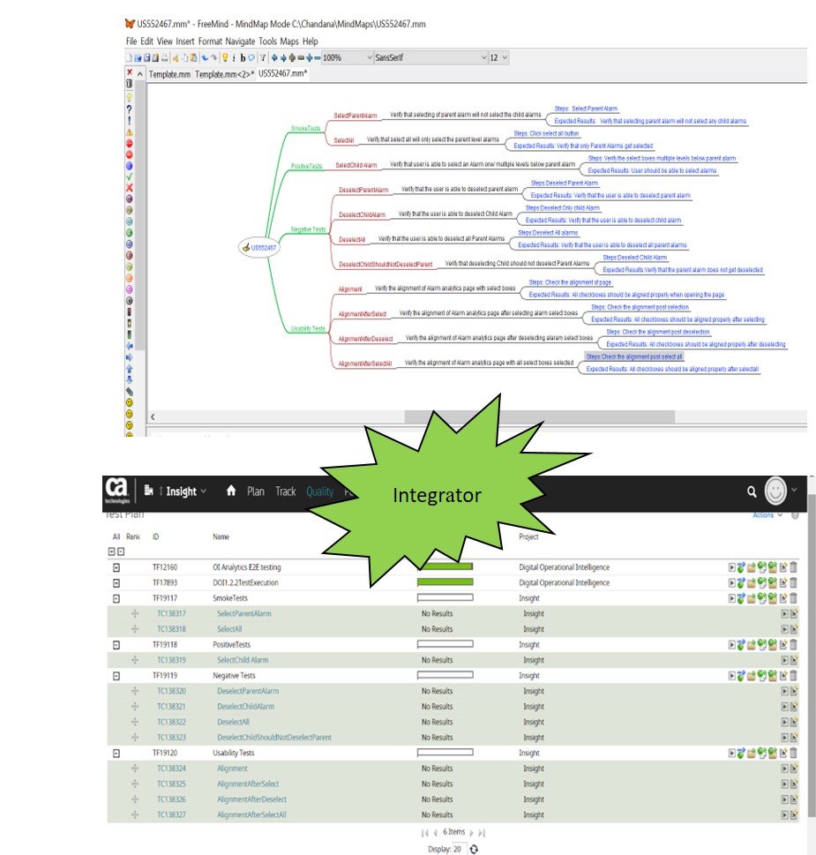Open the DeselectChildShouldNotDeselectParent test case link
This screenshot has height=855, width=816.
274,738
